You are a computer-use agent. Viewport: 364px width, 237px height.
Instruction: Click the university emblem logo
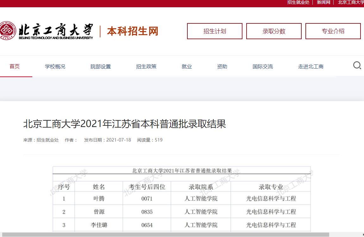(x=8, y=31)
